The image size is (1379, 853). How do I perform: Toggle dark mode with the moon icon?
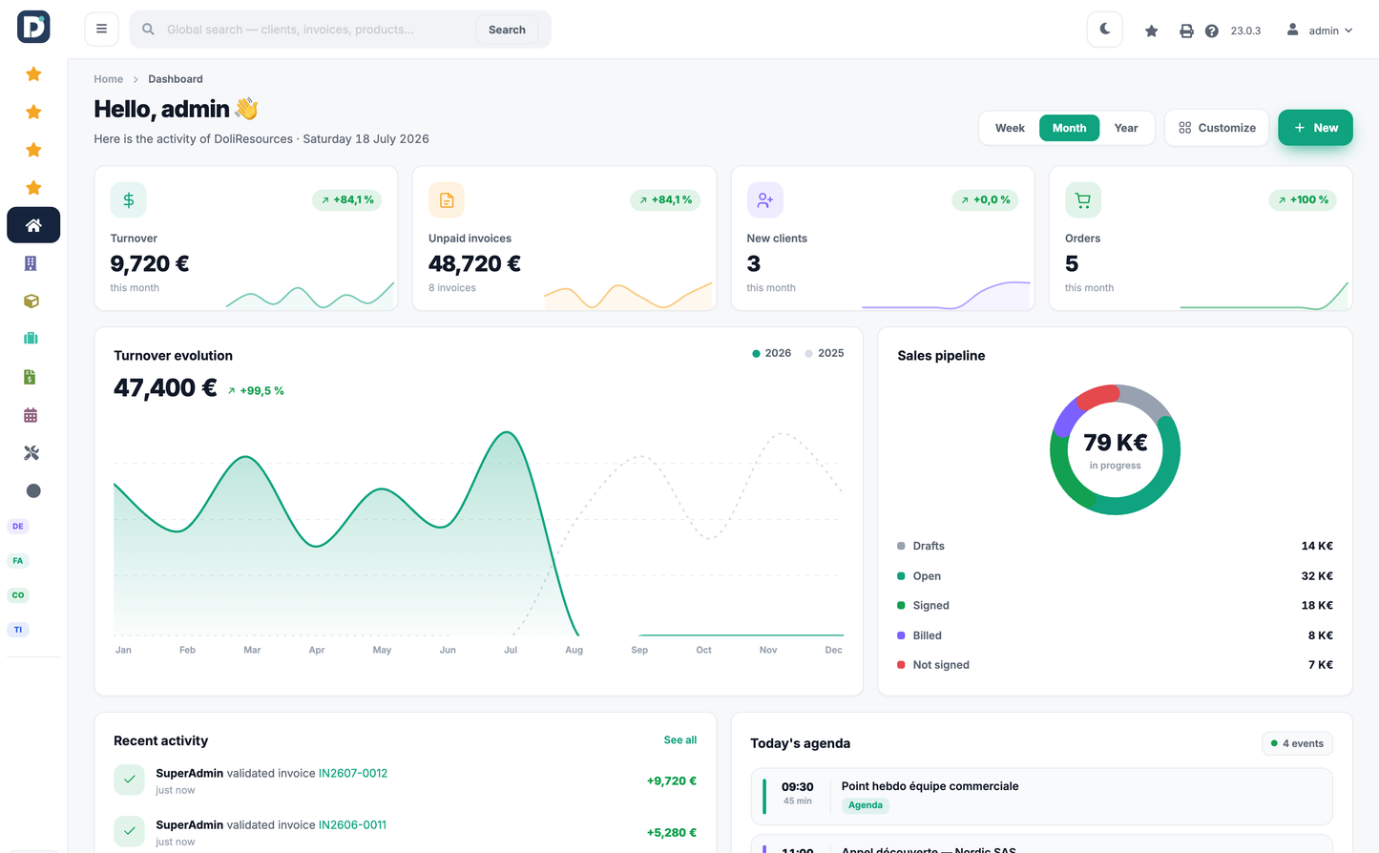pos(1105,30)
